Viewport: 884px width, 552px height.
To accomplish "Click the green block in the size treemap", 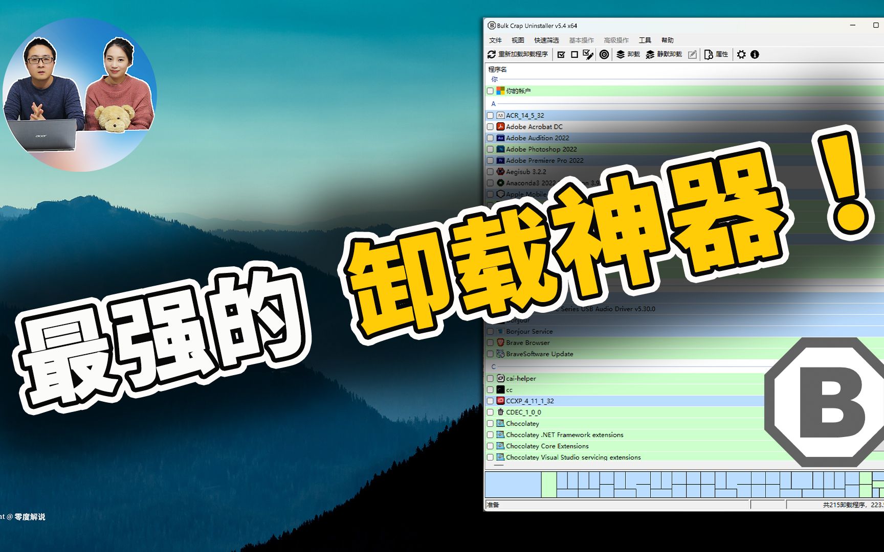I will pos(549,485).
